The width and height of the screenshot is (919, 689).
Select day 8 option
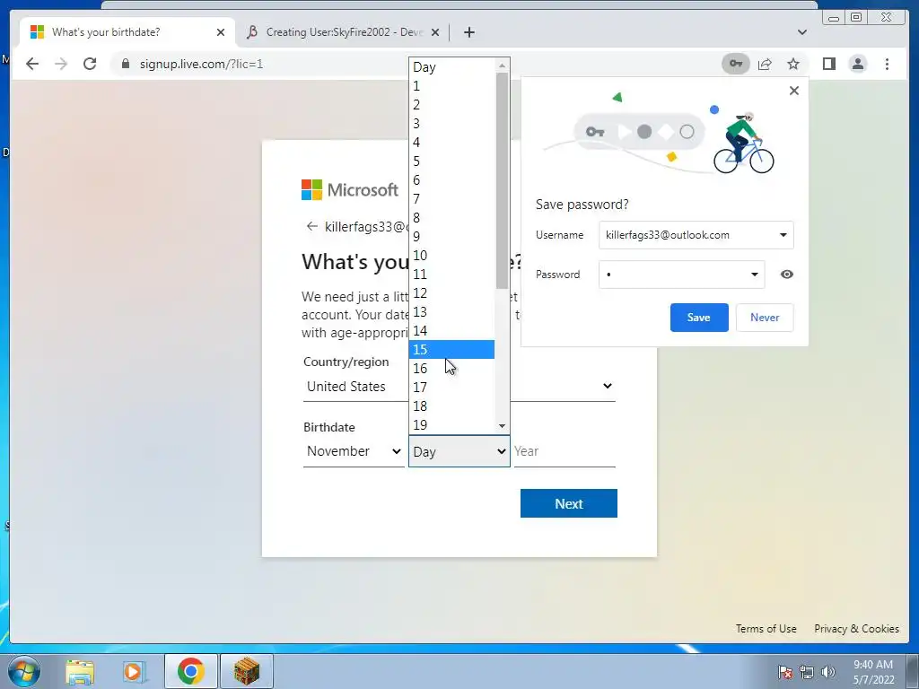point(452,217)
